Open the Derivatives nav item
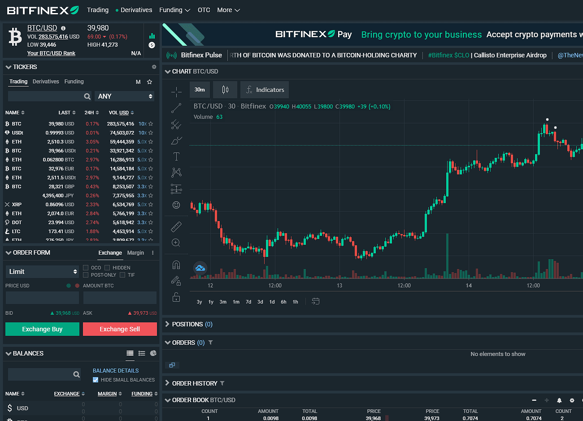Viewport: 583px width, 421px height. click(134, 10)
